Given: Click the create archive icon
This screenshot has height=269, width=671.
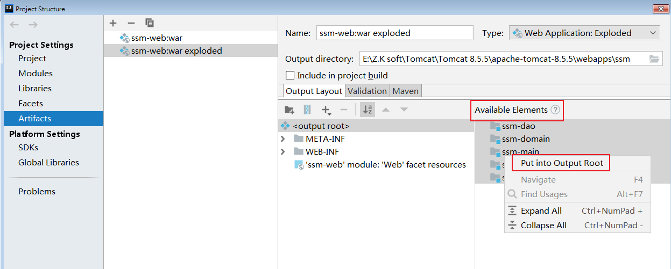Looking at the screenshot, I should coord(307,110).
